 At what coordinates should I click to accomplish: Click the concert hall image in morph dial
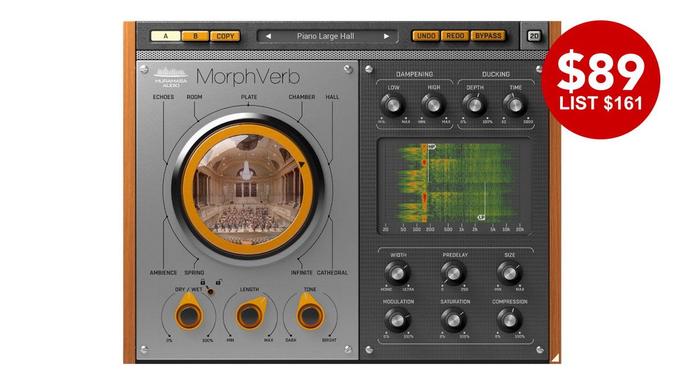pos(248,189)
